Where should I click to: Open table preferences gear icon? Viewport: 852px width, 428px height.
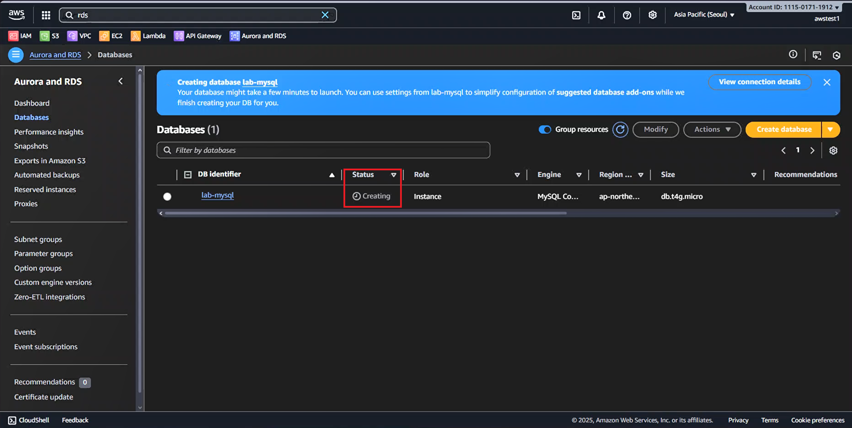833,150
